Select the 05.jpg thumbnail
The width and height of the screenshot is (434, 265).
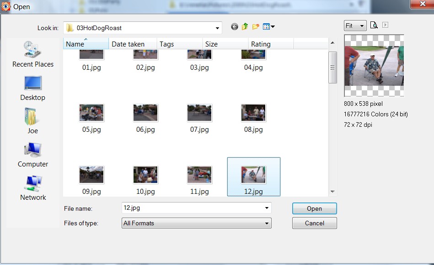pyautogui.click(x=91, y=113)
